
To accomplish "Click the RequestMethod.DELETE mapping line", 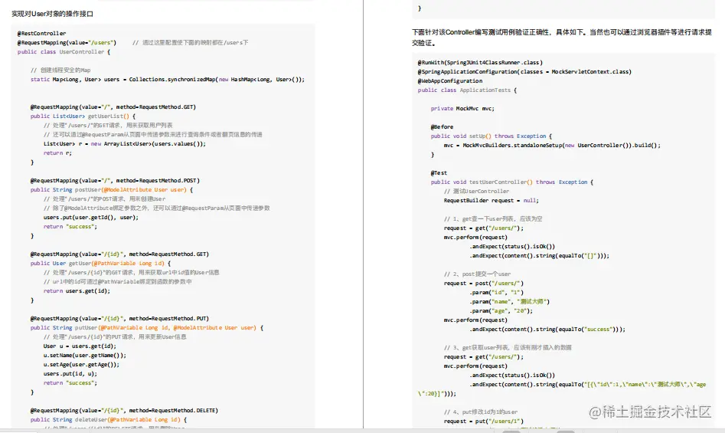I will click(124, 410).
